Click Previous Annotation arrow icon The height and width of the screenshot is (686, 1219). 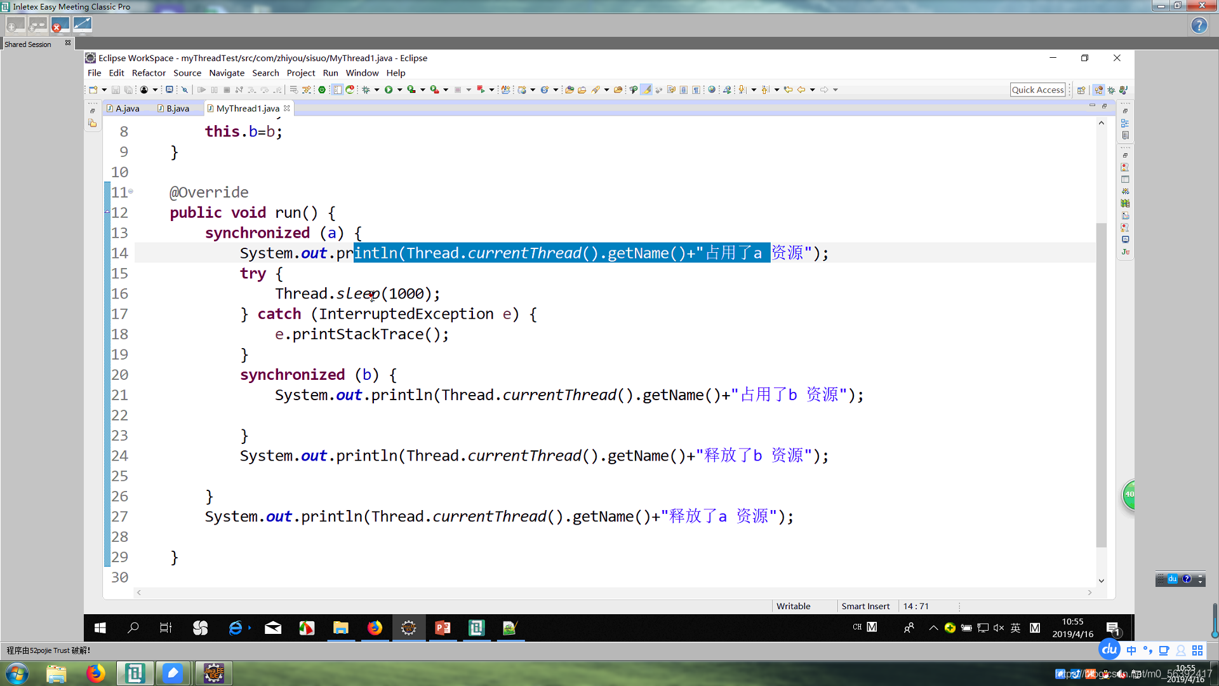(764, 90)
